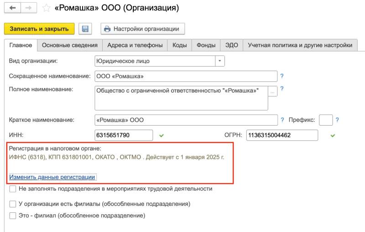Add organization to favorites with star icon
365x232 pixels.
[x=46, y=8]
